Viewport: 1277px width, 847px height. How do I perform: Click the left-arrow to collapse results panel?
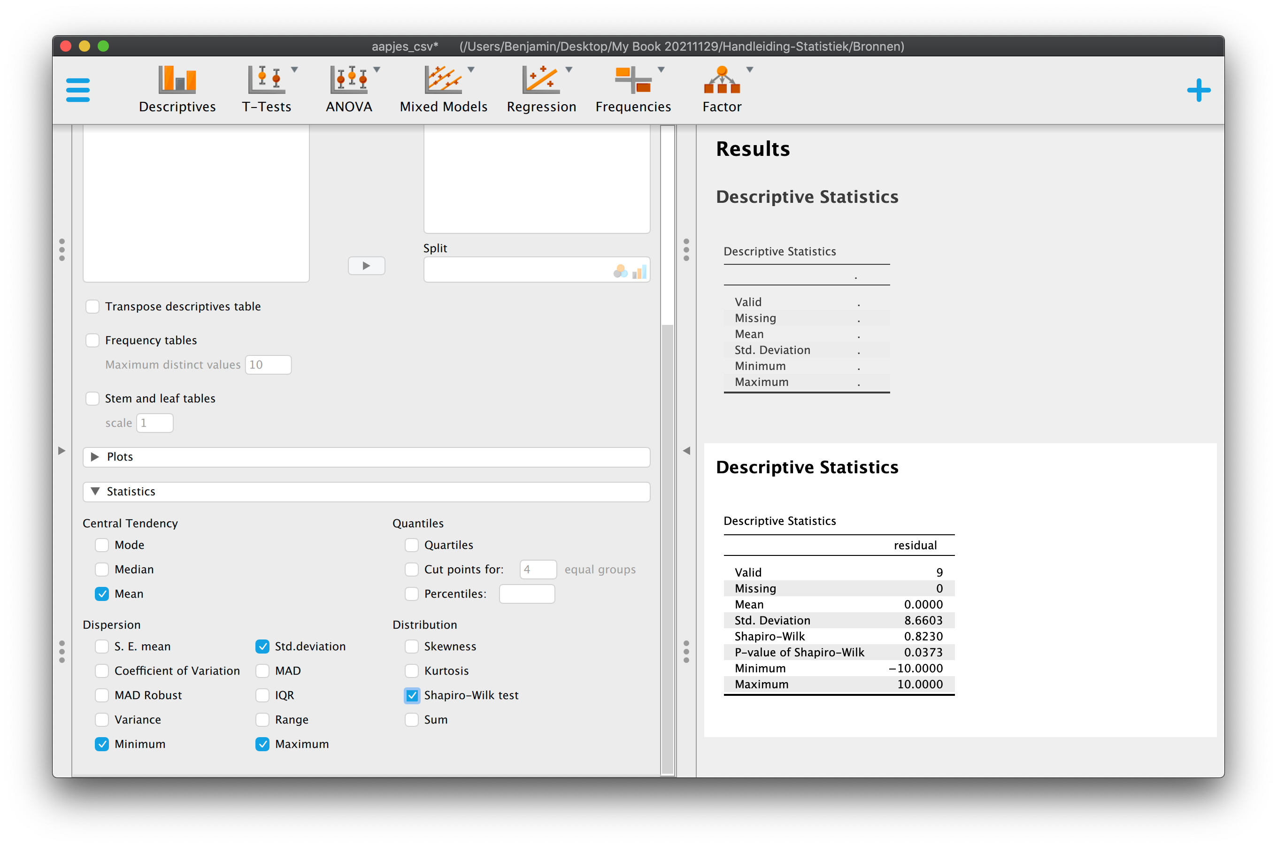(x=686, y=451)
